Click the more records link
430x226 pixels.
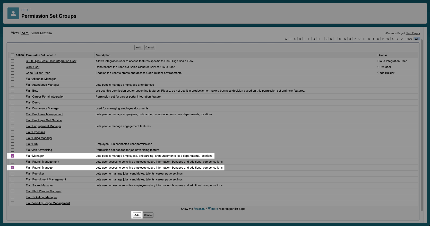pos(215,209)
